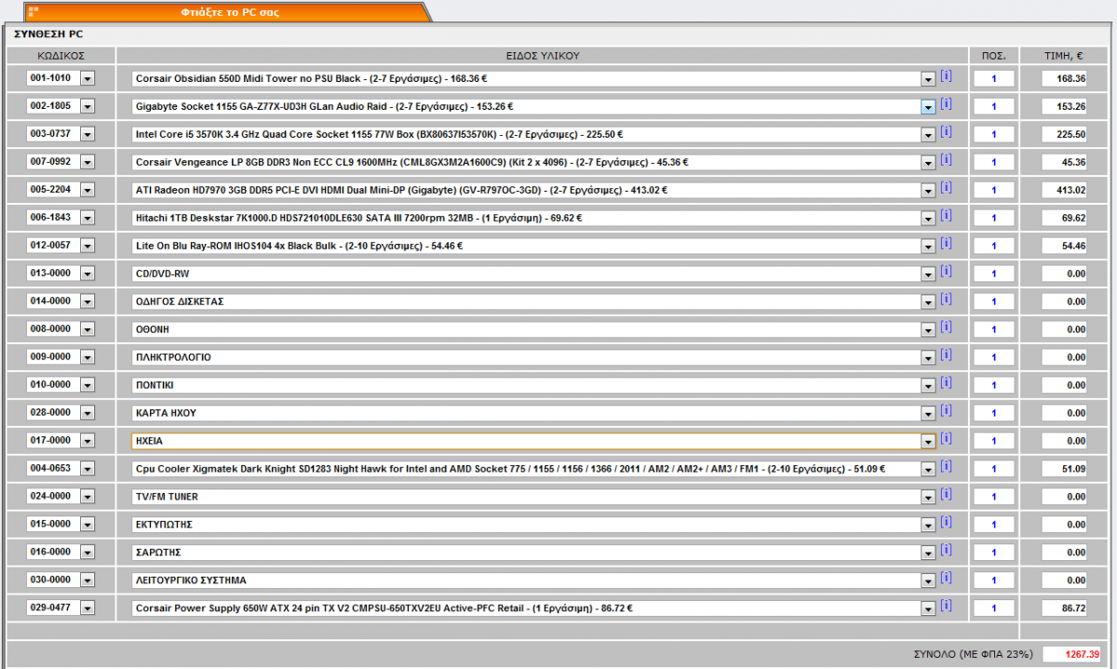1117x669 pixels.
Task: Show info for ΣΑΡΩΤΗΣ row
Action: tap(946, 551)
